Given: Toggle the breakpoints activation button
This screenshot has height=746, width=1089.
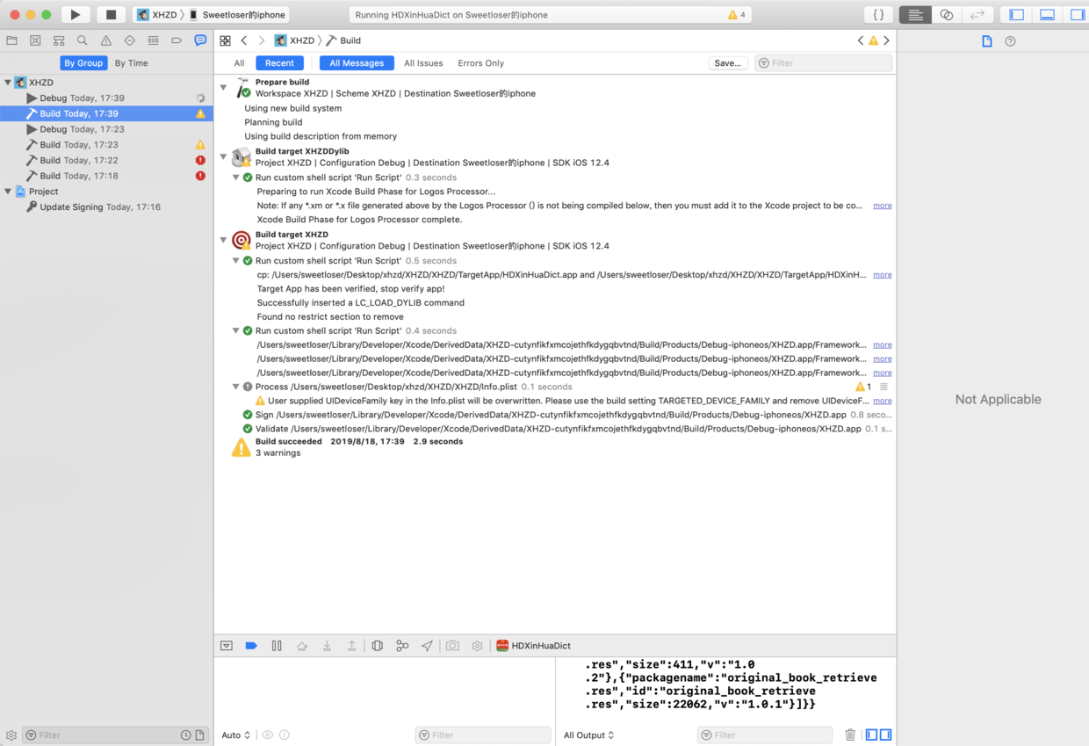Looking at the screenshot, I should [x=251, y=646].
